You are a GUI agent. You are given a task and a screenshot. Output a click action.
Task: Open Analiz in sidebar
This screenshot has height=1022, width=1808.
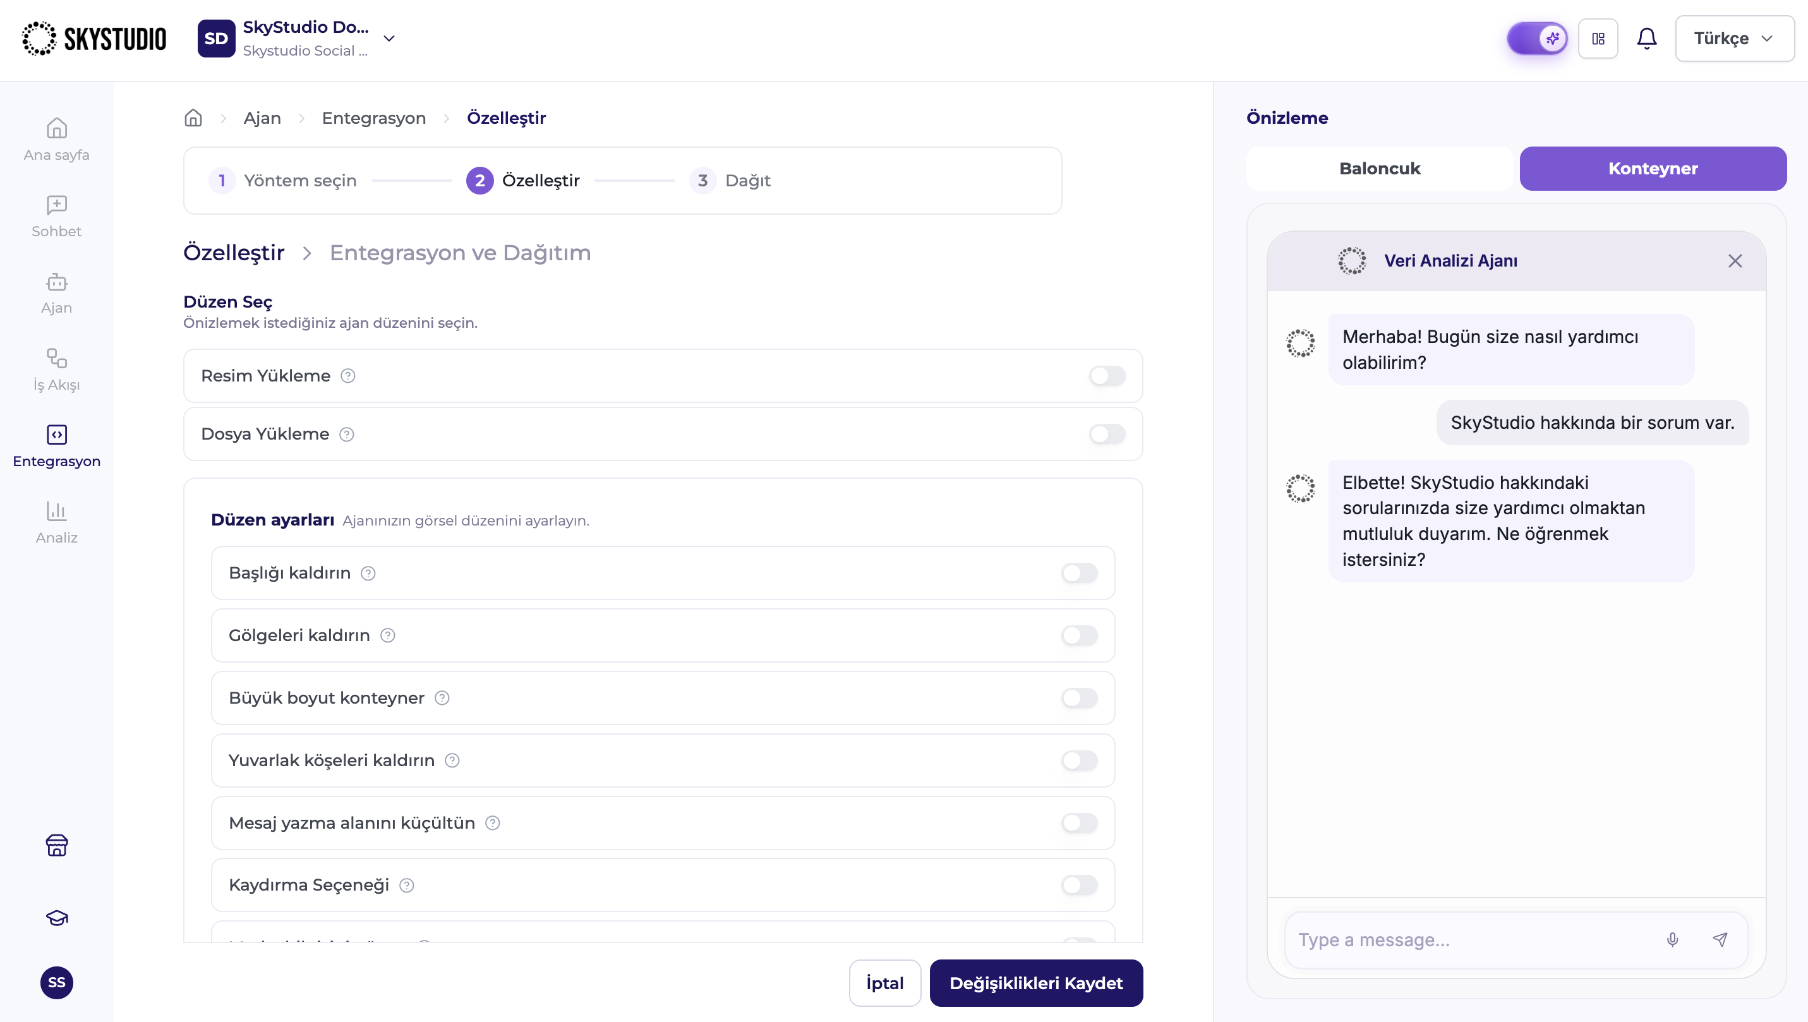click(57, 523)
